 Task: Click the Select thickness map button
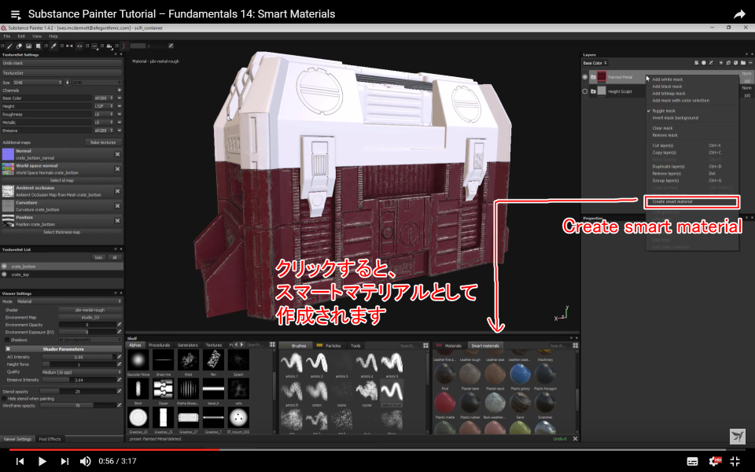pyautogui.click(x=61, y=232)
